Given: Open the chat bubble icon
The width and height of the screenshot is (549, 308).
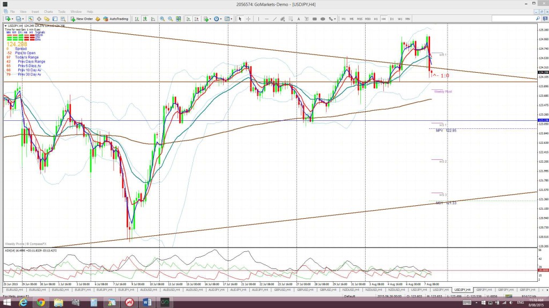Looking at the screenshot, I should 545,19.
